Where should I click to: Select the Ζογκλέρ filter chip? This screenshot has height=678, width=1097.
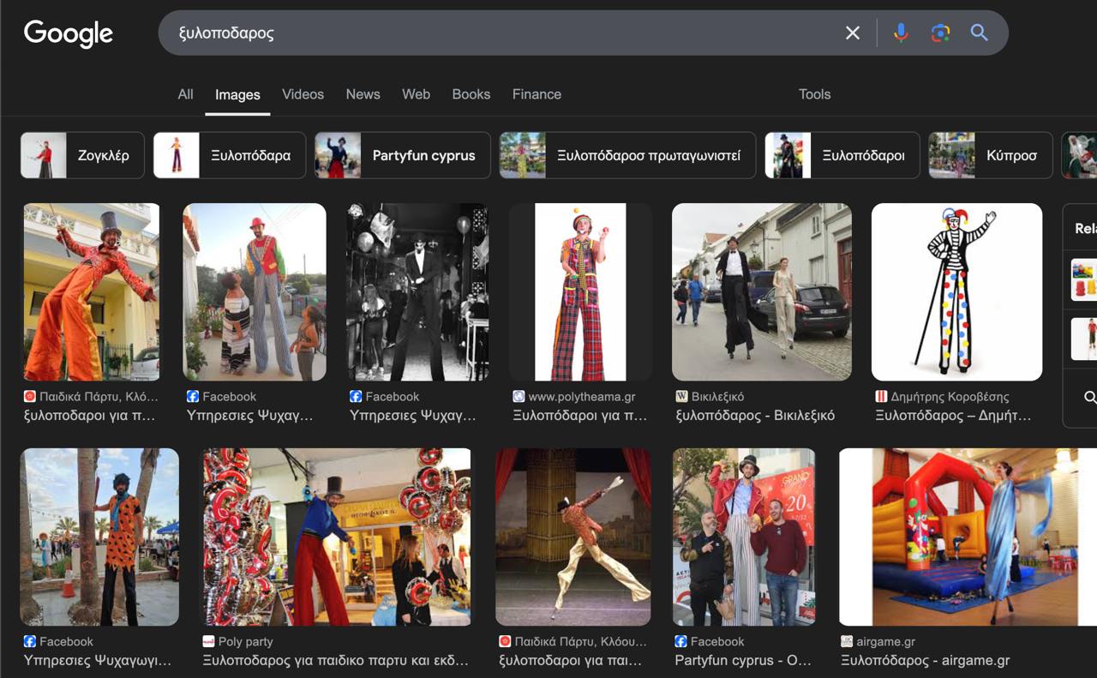coord(82,155)
